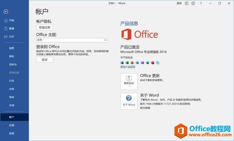Open 选项 in the sidebar
Viewport: 234px width, 141px height.
pos(11,133)
